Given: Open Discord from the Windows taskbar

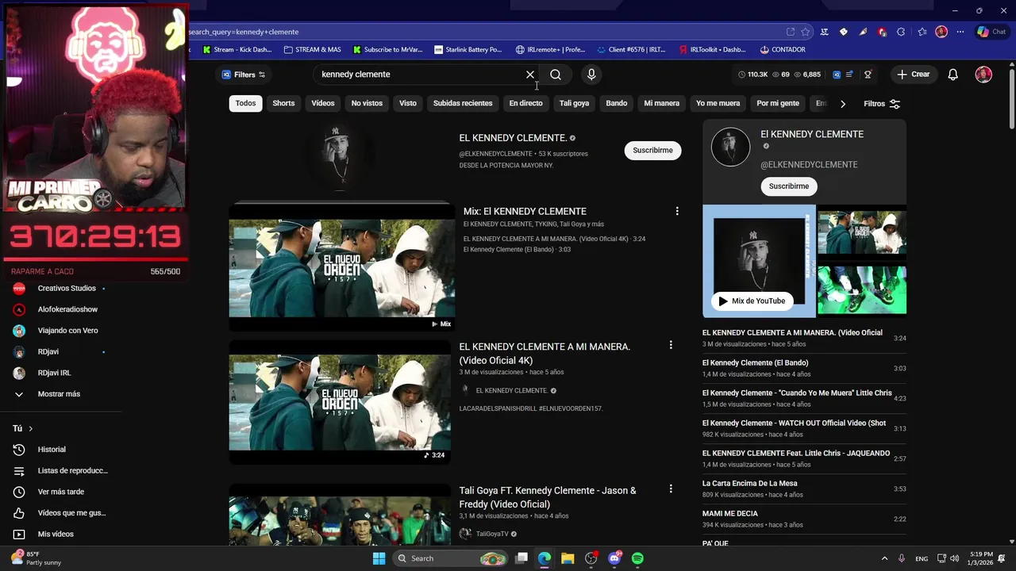Looking at the screenshot, I should [614, 558].
